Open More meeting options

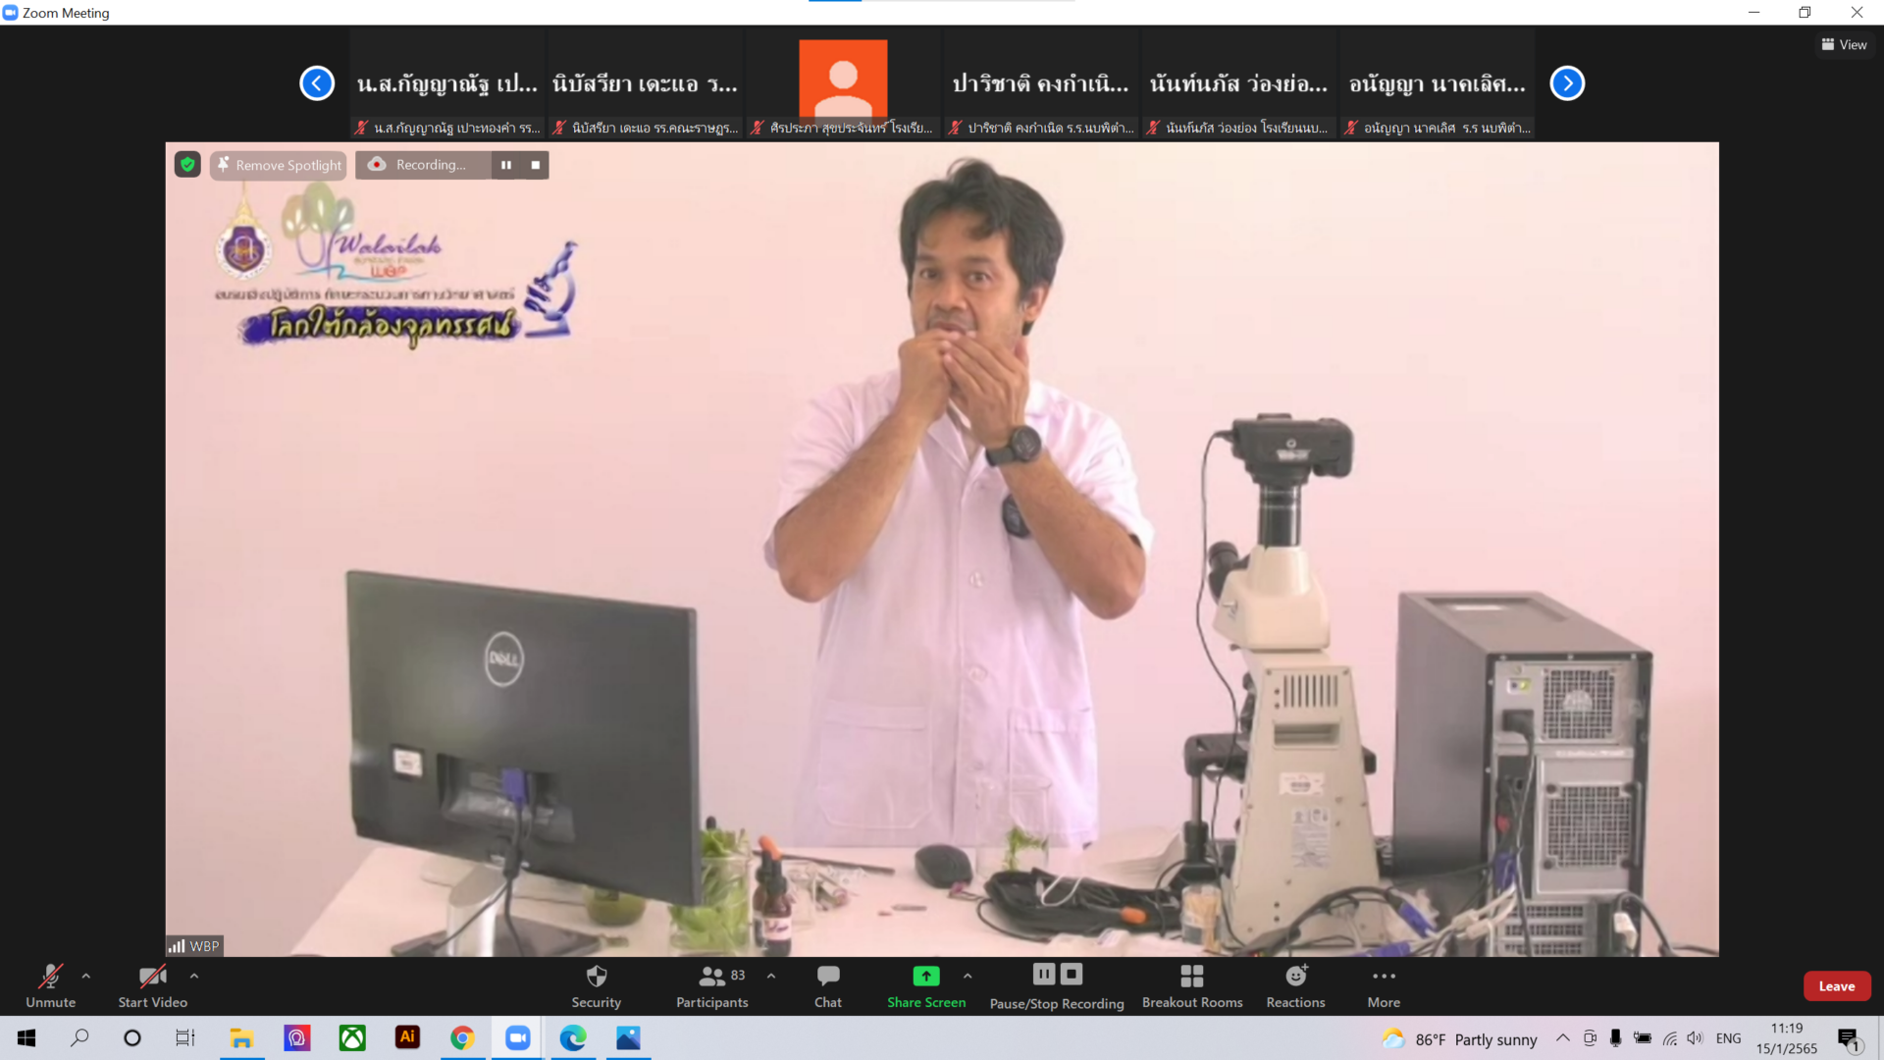1384,985
